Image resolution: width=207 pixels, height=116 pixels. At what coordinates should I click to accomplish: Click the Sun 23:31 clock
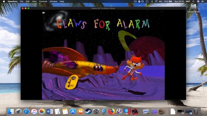coord(179,1)
